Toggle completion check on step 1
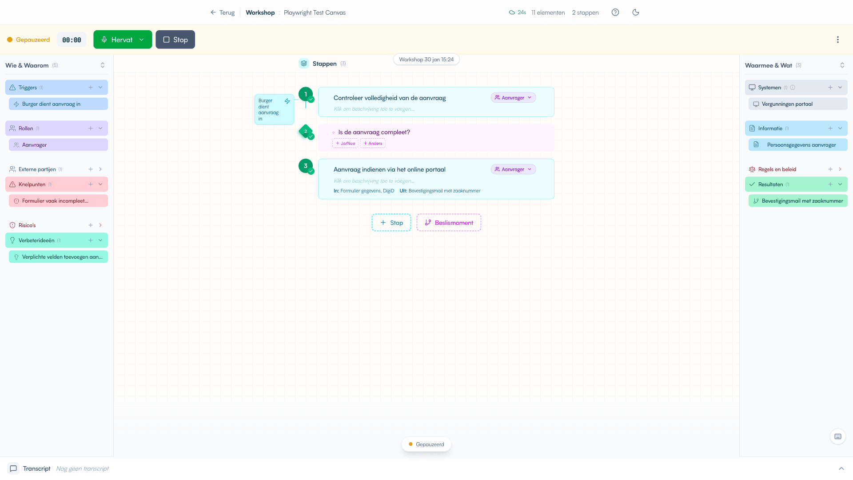The width and height of the screenshot is (853, 480). [x=311, y=100]
